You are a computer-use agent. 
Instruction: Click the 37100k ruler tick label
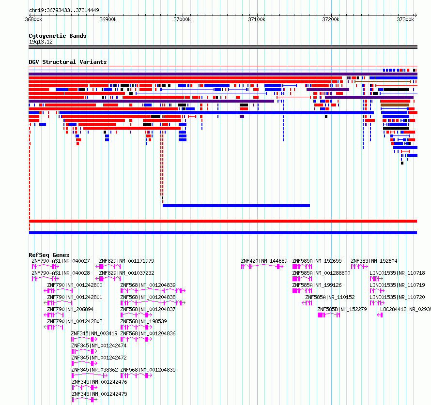pos(257,19)
